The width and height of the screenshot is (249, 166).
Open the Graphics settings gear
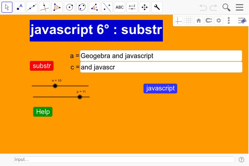(219, 20)
